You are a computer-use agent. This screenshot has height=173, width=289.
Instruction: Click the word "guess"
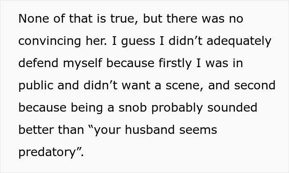pos(138,41)
